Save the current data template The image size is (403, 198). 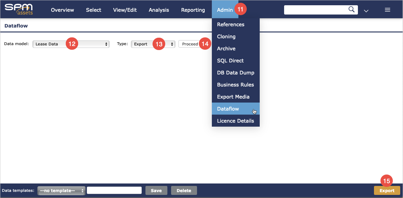156,190
